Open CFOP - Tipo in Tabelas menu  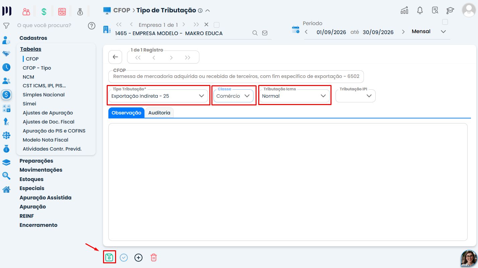coord(37,68)
